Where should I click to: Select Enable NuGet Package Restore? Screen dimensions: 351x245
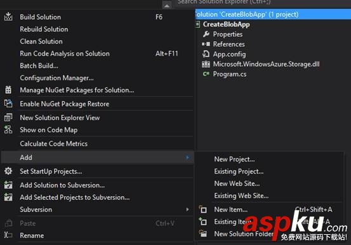point(97,104)
